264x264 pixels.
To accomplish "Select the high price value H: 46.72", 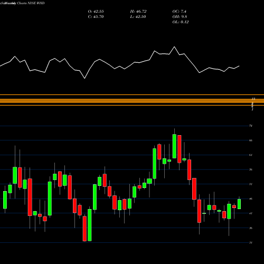I will (x=138, y=12).
